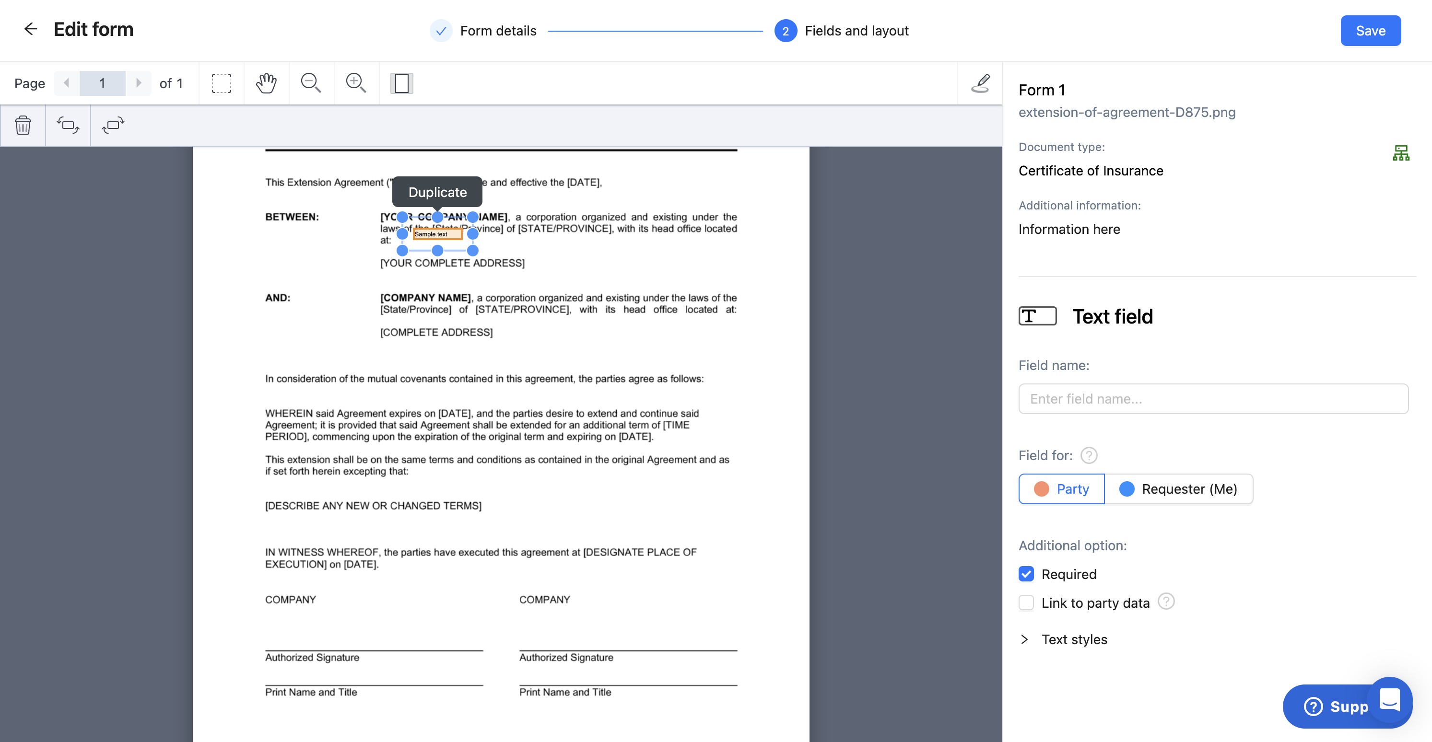Click the Field name input box
Screen dimensions: 1432x742
(1213, 399)
